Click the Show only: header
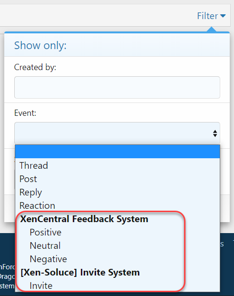This screenshot has width=234, height=296. (40, 45)
